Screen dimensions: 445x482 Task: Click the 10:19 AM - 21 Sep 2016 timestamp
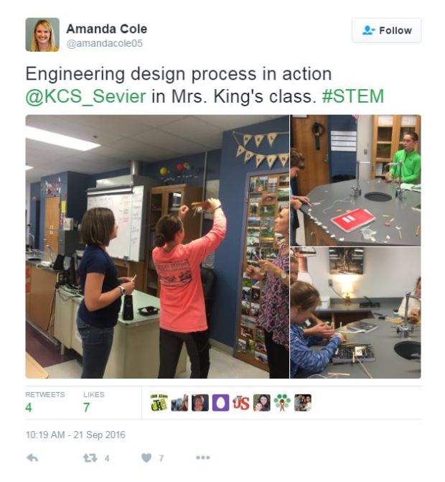pyautogui.click(x=75, y=435)
